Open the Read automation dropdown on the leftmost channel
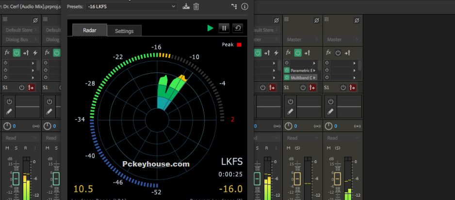 click(21, 138)
